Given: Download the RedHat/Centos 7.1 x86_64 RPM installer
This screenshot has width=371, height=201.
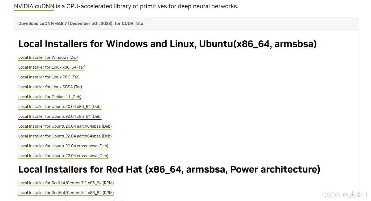Looking at the screenshot, I should tap(66, 183).
